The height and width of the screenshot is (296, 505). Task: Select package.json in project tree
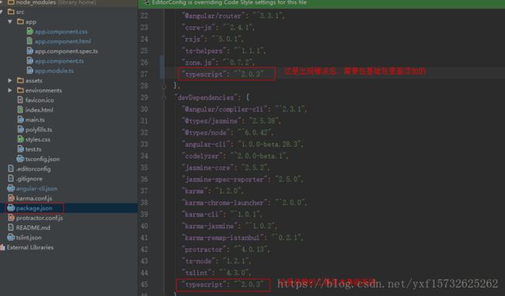point(34,208)
